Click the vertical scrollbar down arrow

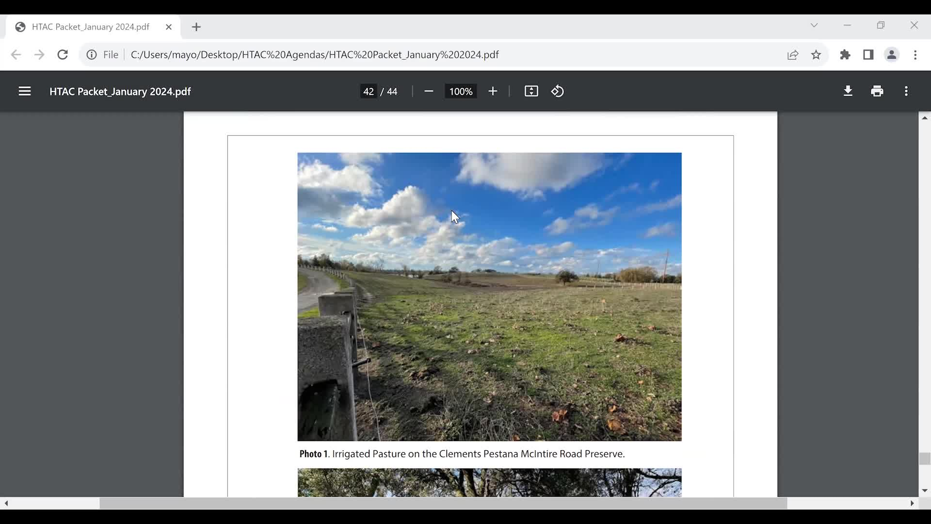tap(925, 491)
